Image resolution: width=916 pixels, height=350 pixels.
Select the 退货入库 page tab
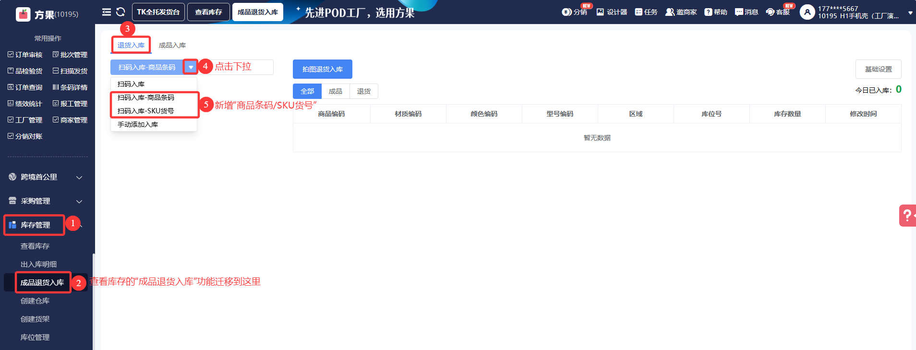click(131, 45)
